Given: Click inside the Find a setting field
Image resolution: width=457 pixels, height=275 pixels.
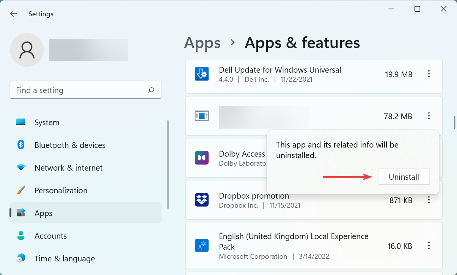Looking at the screenshot, I should click(76, 90).
